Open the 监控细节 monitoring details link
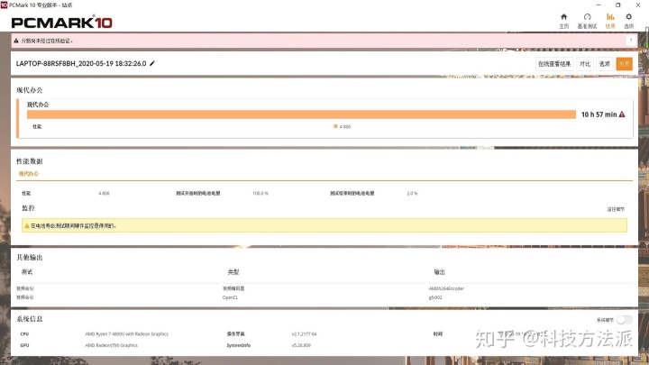 [x=616, y=209]
